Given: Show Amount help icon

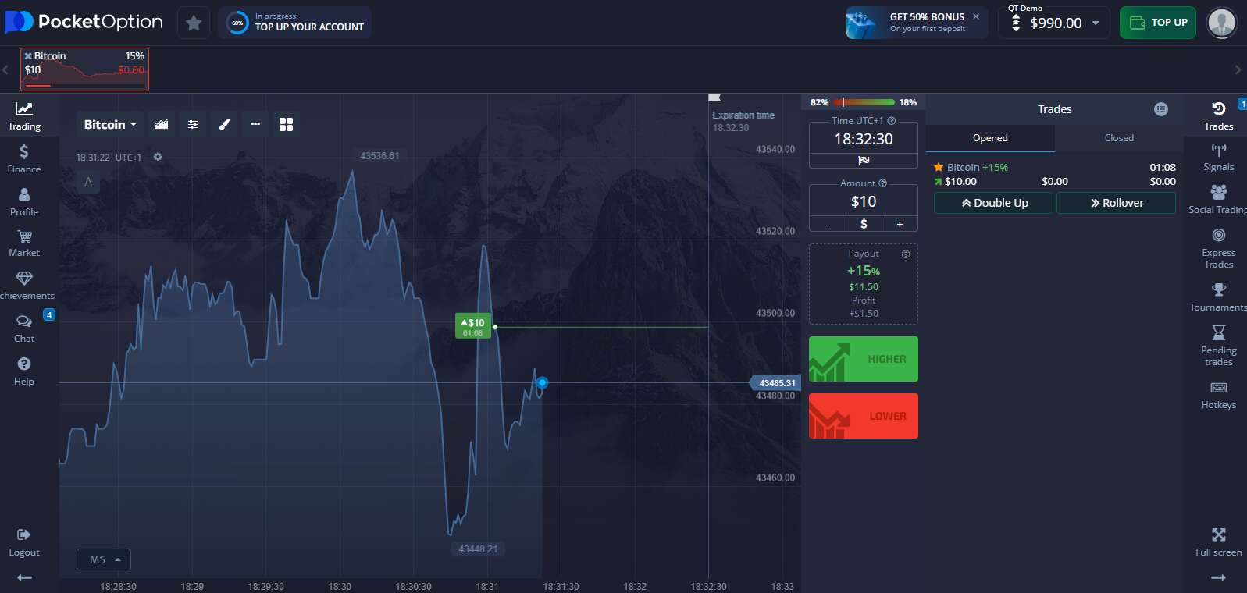Looking at the screenshot, I should pos(883,183).
